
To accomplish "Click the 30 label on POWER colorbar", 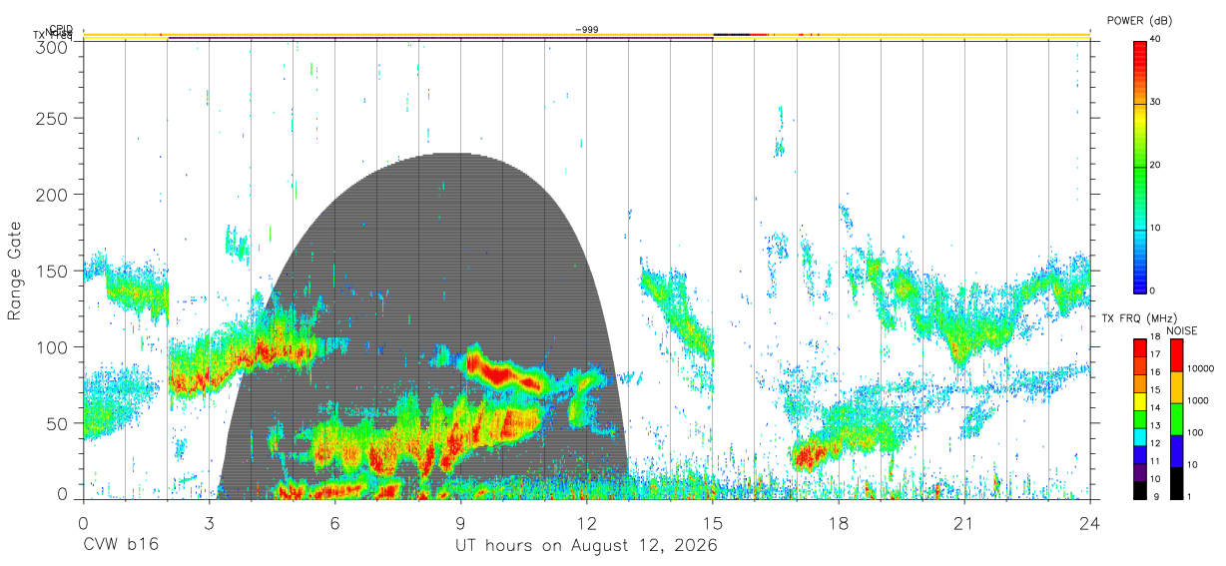I will tap(1157, 102).
